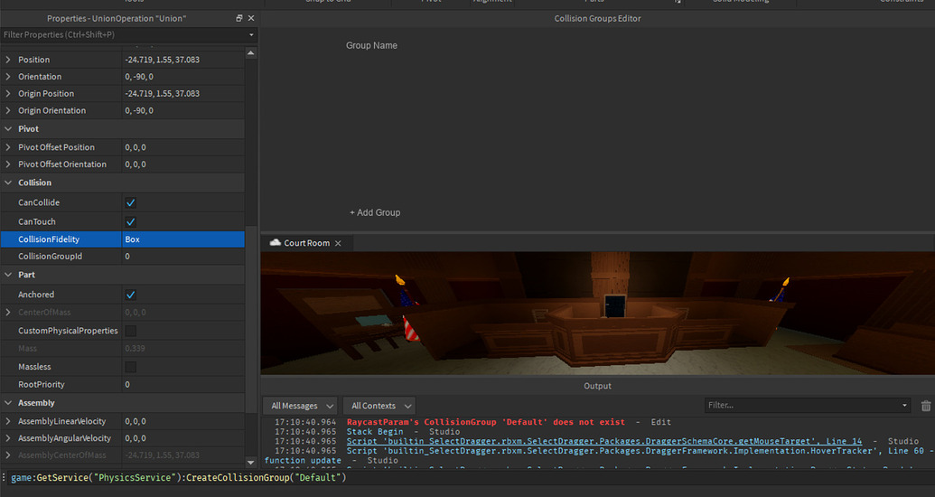Click + Add Group in Collision Groups Editor
The height and width of the screenshot is (497, 935).
(x=375, y=212)
